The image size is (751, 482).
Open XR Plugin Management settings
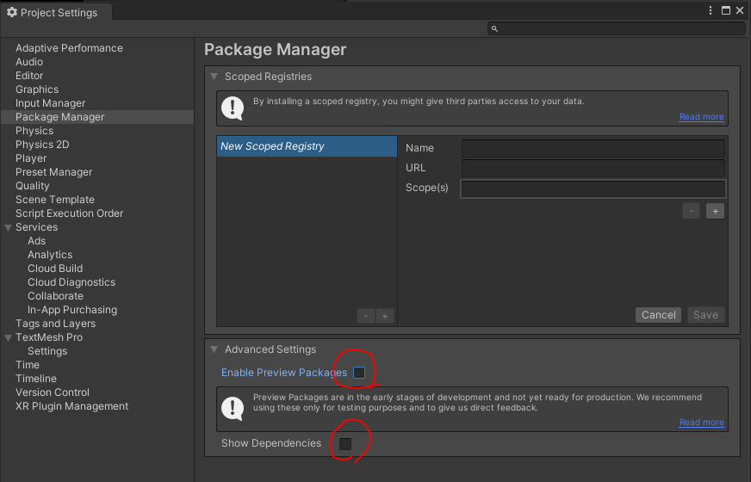click(x=71, y=406)
